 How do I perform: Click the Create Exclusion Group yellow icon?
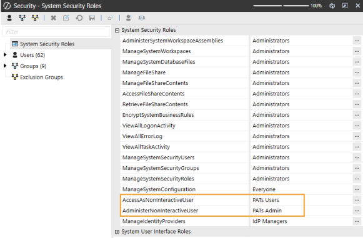point(35,18)
